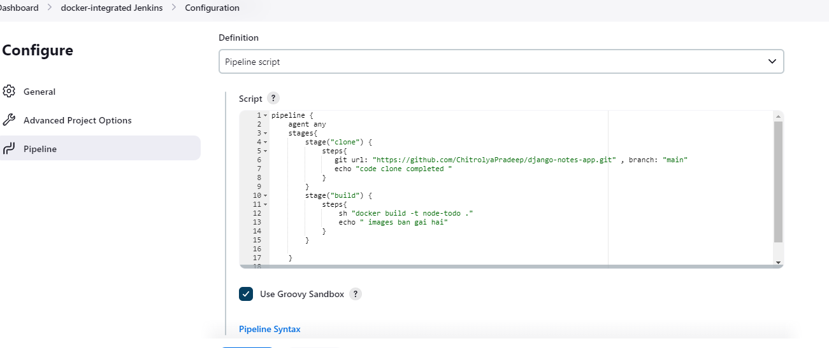Open help for the Script field
This screenshot has height=348, width=829.
(273, 99)
